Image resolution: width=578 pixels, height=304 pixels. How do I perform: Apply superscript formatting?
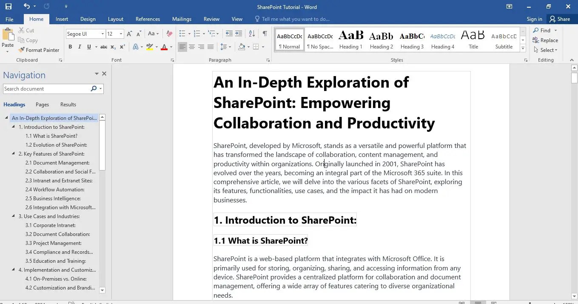[122, 47]
